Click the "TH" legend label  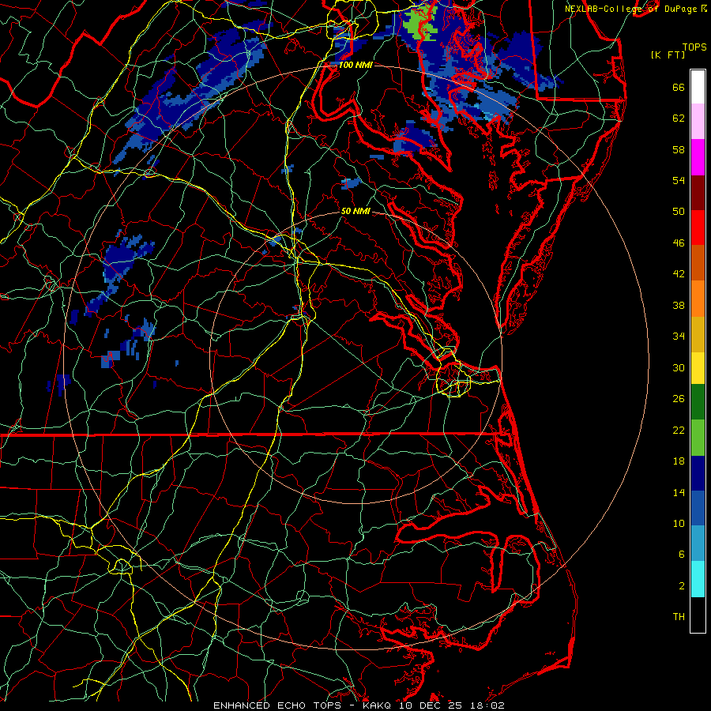(x=679, y=617)
